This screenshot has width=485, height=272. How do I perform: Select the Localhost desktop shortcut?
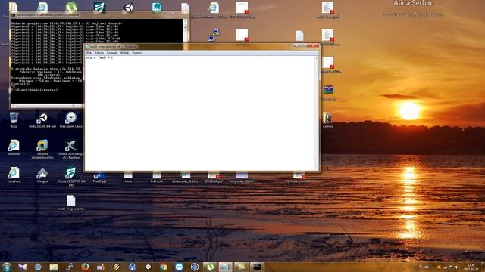point(14,175)
